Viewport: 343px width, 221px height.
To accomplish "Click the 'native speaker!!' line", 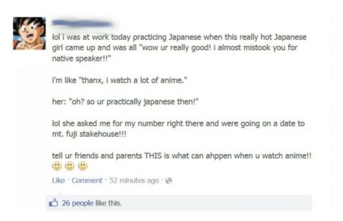I will (81, 58).
